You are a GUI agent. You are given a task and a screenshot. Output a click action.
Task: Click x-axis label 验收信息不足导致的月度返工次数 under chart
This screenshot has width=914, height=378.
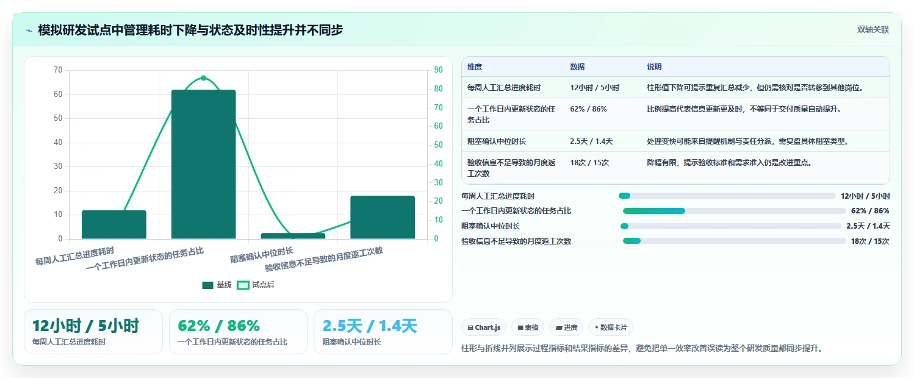324,259
